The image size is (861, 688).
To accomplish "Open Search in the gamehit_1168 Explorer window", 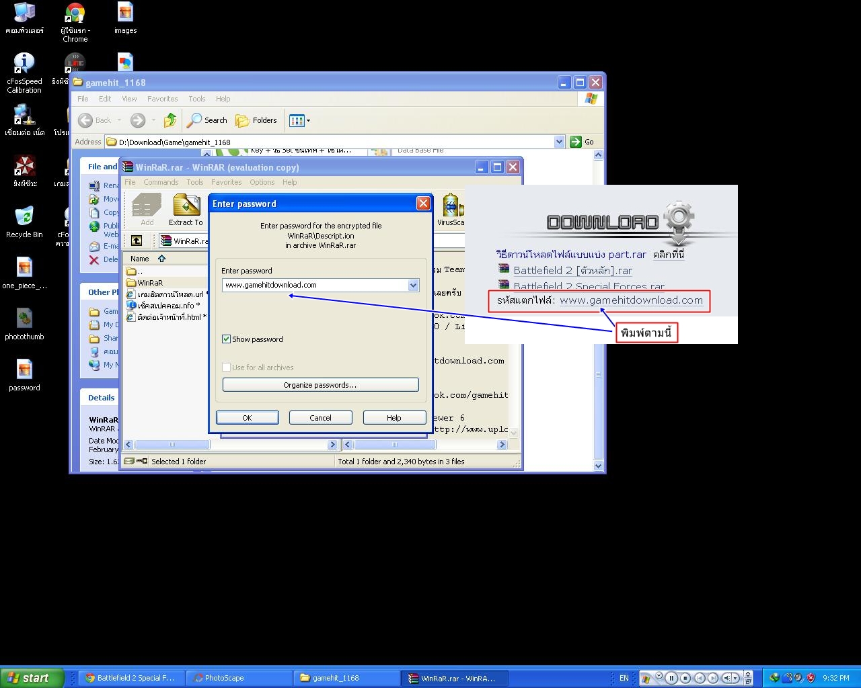I will click(x=207, y=120).
